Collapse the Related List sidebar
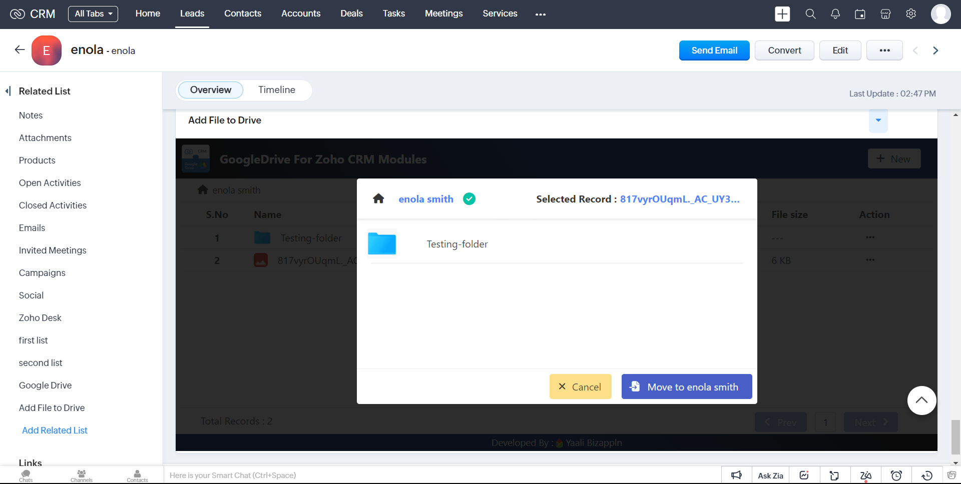Image resolution: width=961 pixels, height=484 pixels. [x=8, y=91]
